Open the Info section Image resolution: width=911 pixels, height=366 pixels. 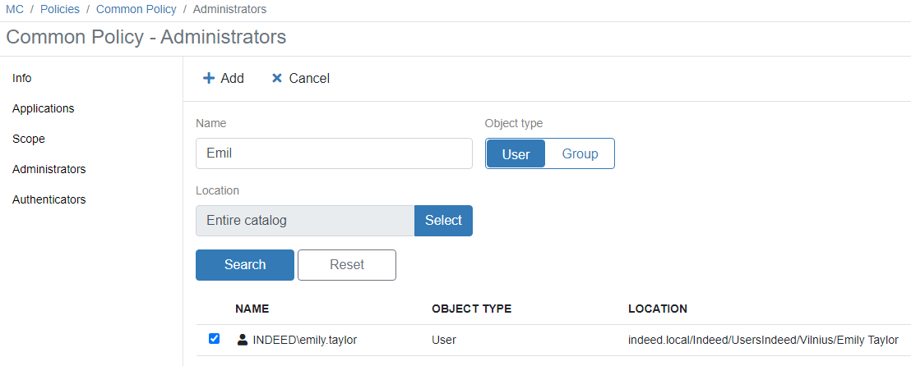coord(22,78)
